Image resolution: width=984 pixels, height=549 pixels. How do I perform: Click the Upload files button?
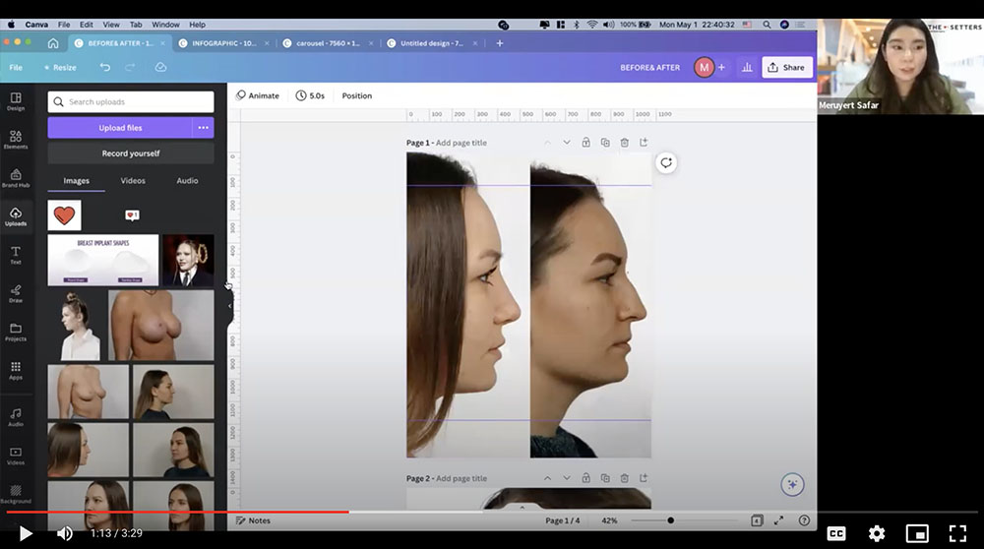tap(120, 127)
